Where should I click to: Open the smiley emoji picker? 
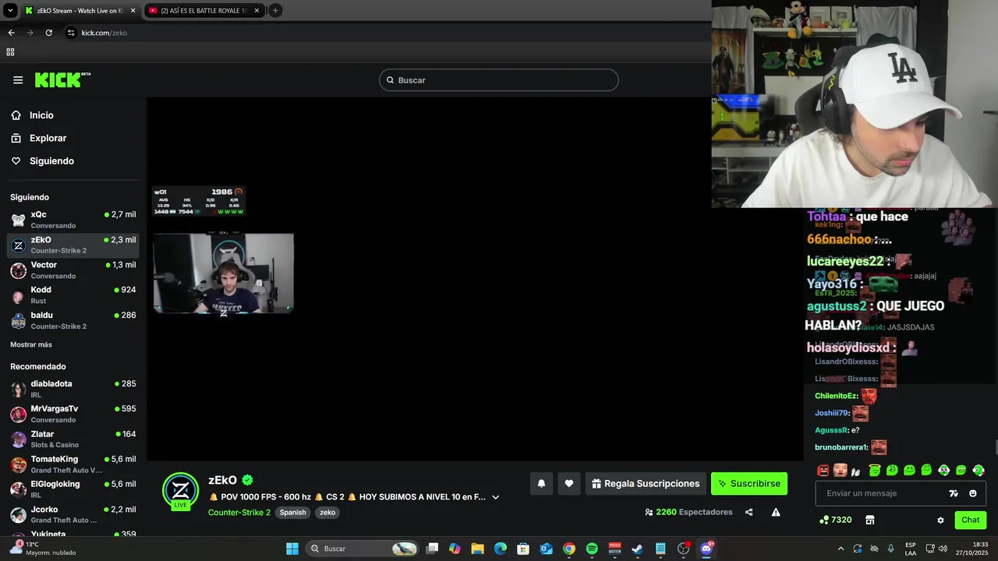973,493
